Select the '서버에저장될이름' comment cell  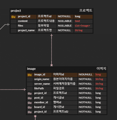tap(65, 84)
